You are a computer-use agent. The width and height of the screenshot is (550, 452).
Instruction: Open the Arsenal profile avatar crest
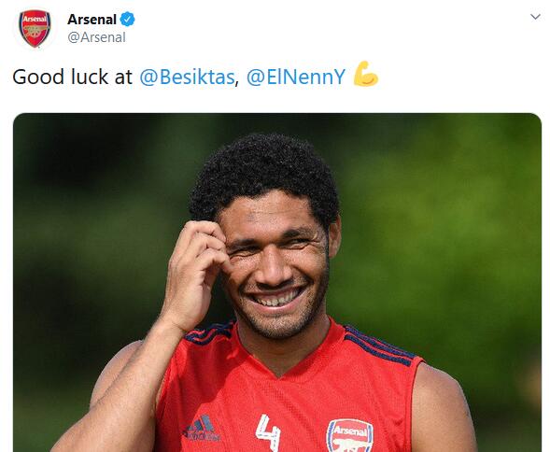pyautogui.click(x=35, y=28)
